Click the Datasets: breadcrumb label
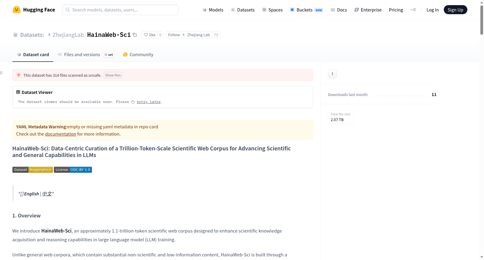 click(32, 35)
